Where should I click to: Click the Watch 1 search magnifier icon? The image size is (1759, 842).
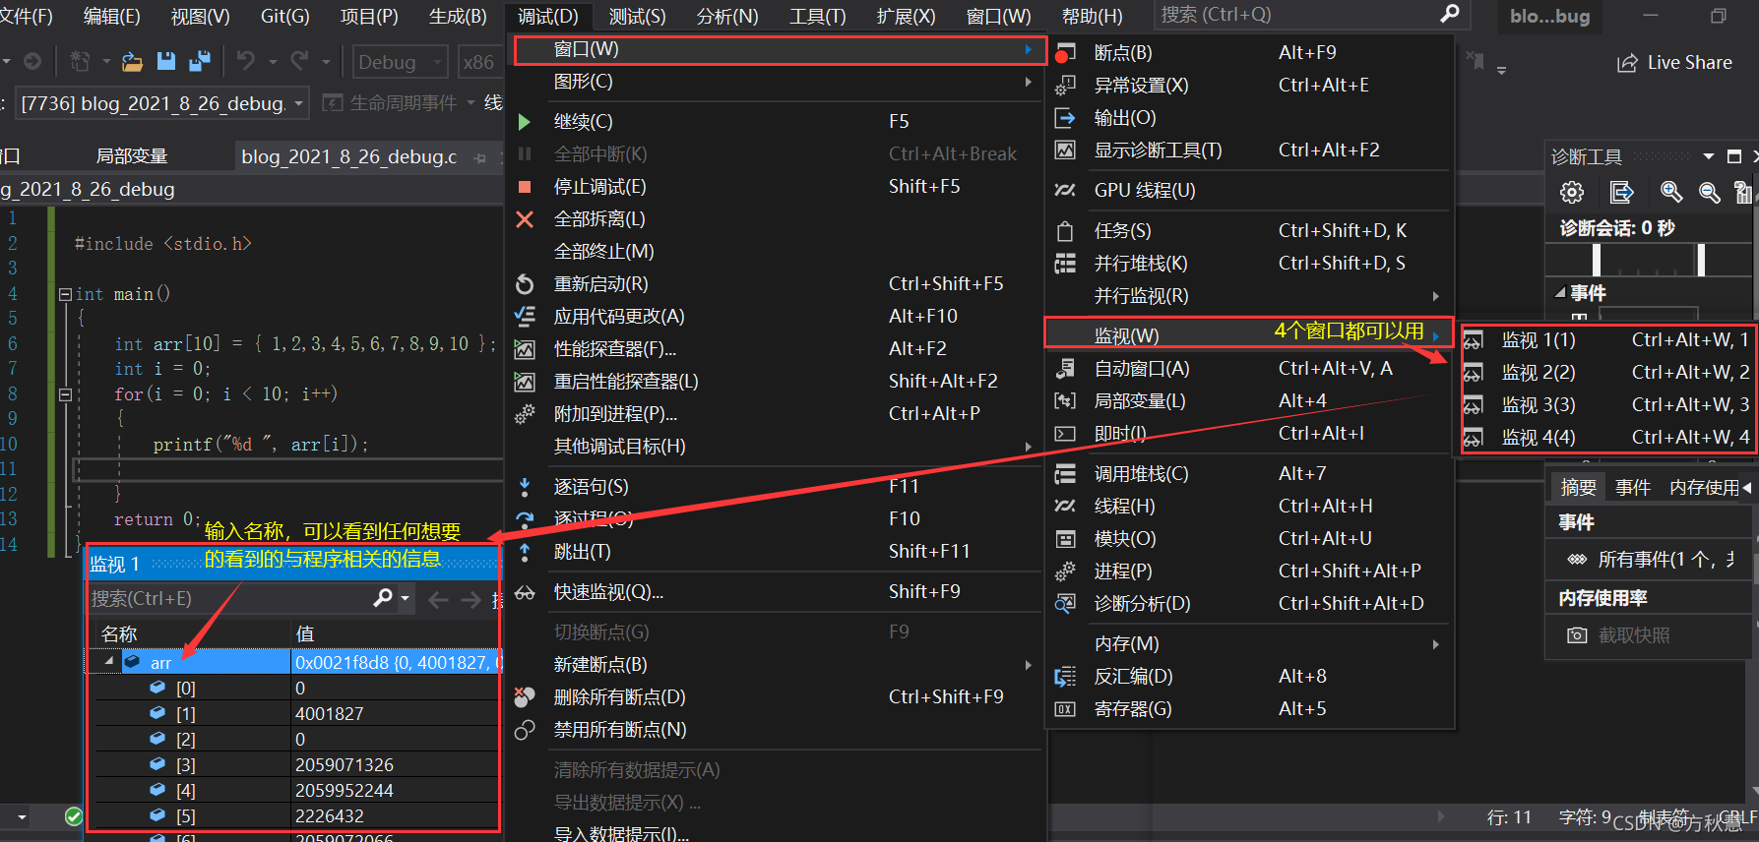pyautogui.click(x=383, y=598)
